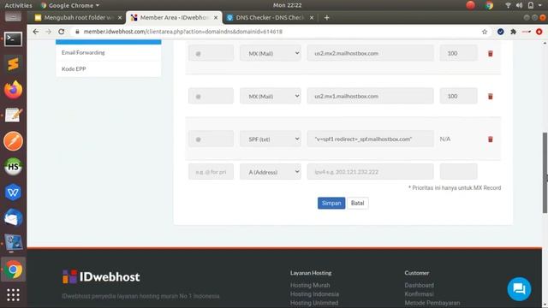Open the SPF (txt) type dropdown
The height and width of the screenshot is (308, 548).
click(271, 139)
